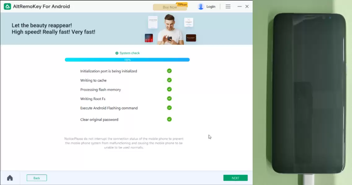This screenshot has height=185, width=352.
Task: Minimize the AltRemoKey window
Action: [x=240, y=6]
